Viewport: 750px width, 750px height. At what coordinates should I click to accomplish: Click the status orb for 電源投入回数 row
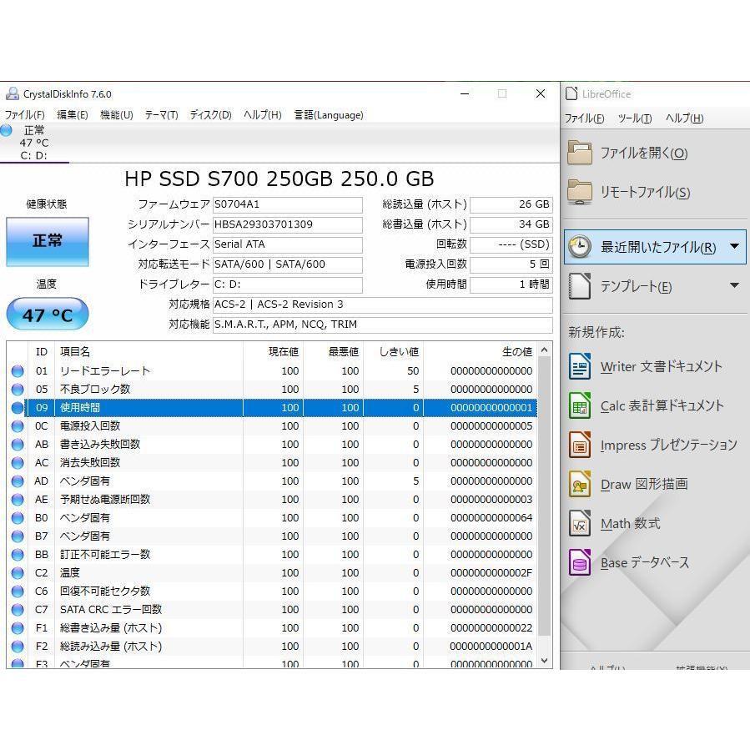(18, 425)
